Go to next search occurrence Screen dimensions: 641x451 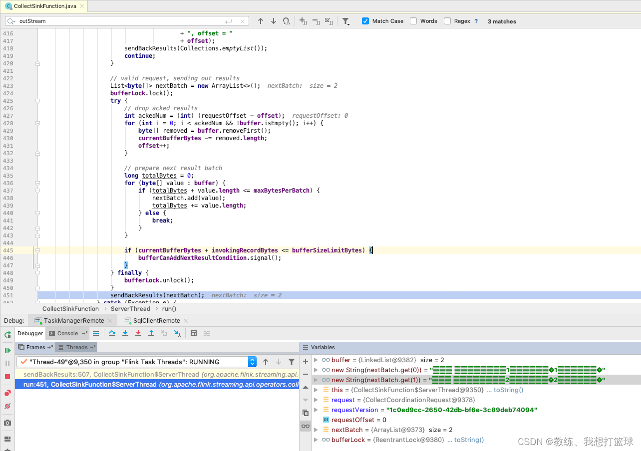(274, 21)
